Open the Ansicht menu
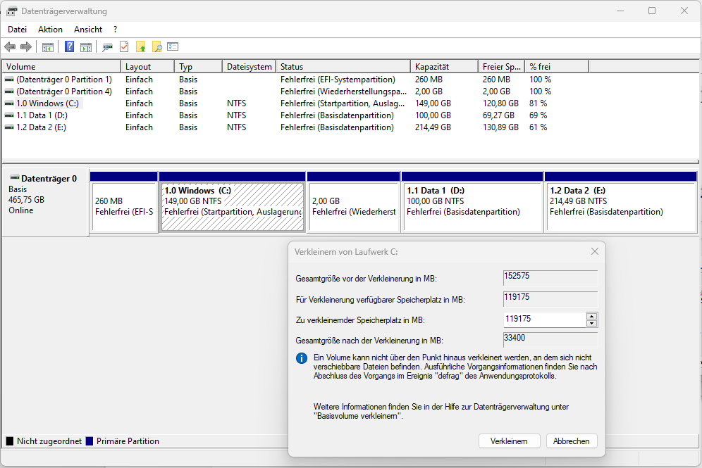The height and width of the screenshot is (468, 702). (x=87, y=29)
